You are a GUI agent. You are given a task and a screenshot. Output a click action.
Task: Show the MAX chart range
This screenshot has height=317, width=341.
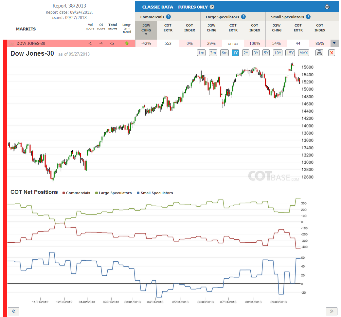(304, 53)
